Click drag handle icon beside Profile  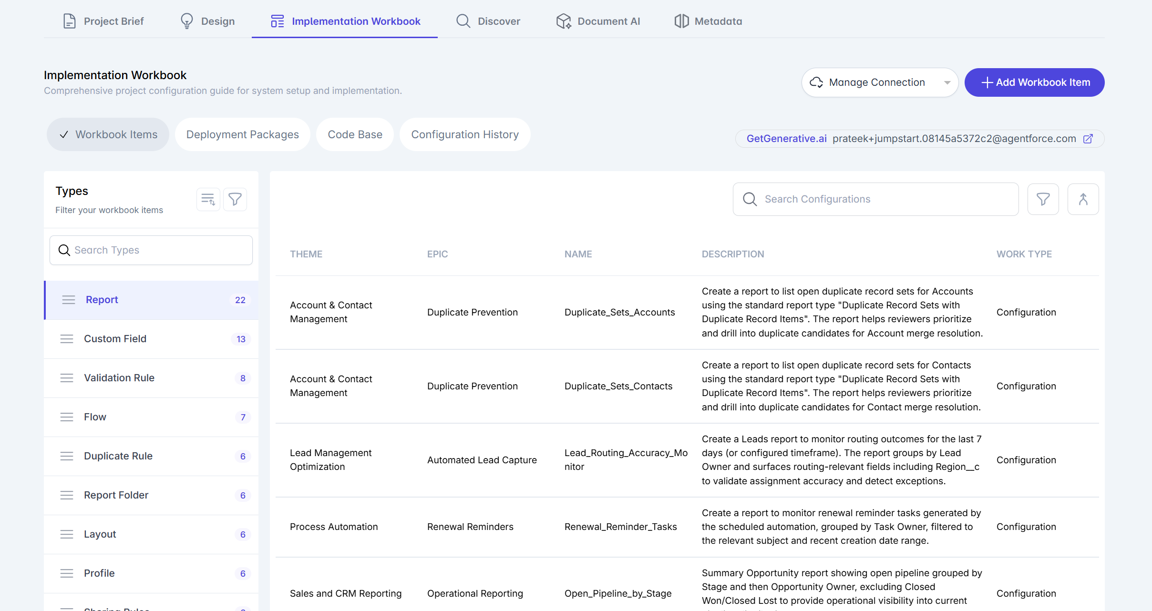67,573
